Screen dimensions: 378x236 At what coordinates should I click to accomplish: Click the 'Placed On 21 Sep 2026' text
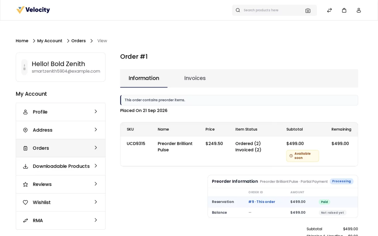(144, 110)
